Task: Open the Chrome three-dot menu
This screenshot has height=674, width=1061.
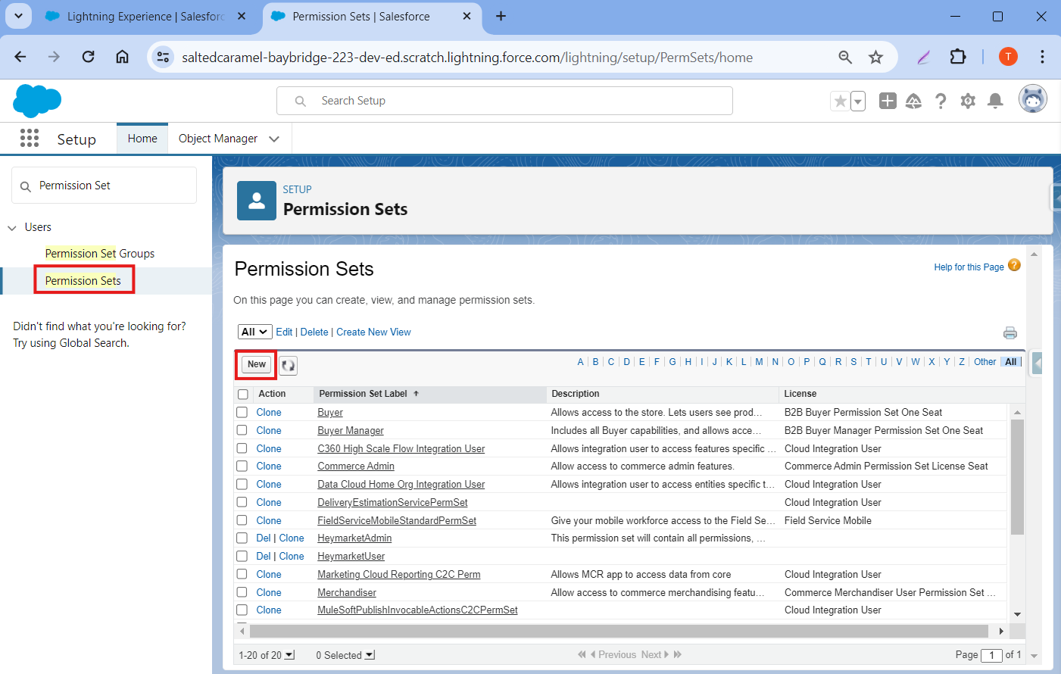Action: [x=1042, y=57]
